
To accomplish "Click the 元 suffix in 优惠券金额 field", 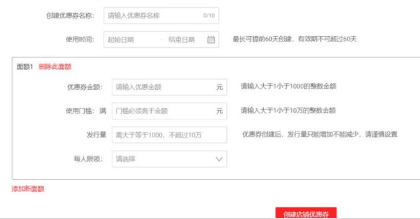I will [220, 87].
